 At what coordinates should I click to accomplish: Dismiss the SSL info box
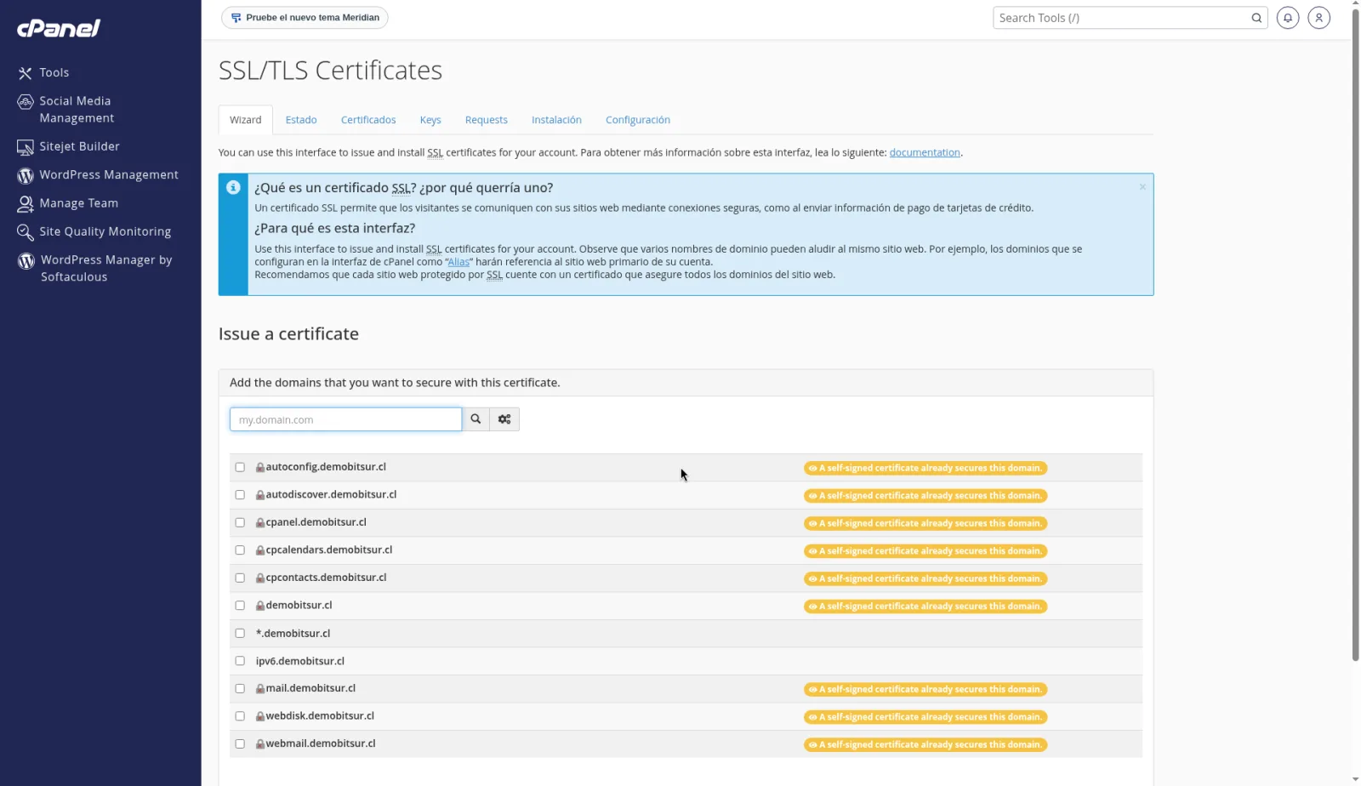tap(1142, 187)
